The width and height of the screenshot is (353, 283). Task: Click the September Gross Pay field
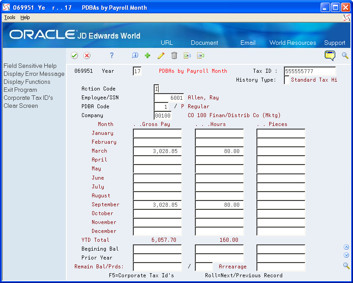pos(157,205)
